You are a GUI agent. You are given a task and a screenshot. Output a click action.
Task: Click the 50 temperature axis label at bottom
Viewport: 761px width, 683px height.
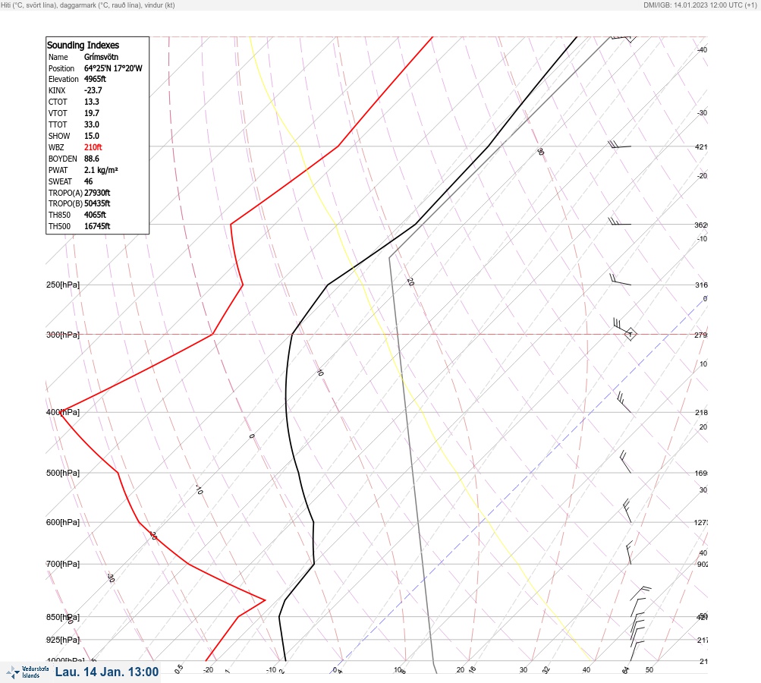(649, 670)
